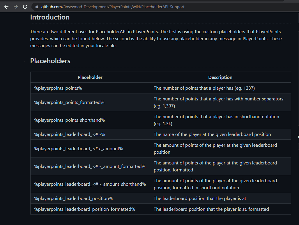Click the description mentioning example 1.3k
Viewport: 299px width, 225px height.
pyautogui.click(x=216, y=120)
